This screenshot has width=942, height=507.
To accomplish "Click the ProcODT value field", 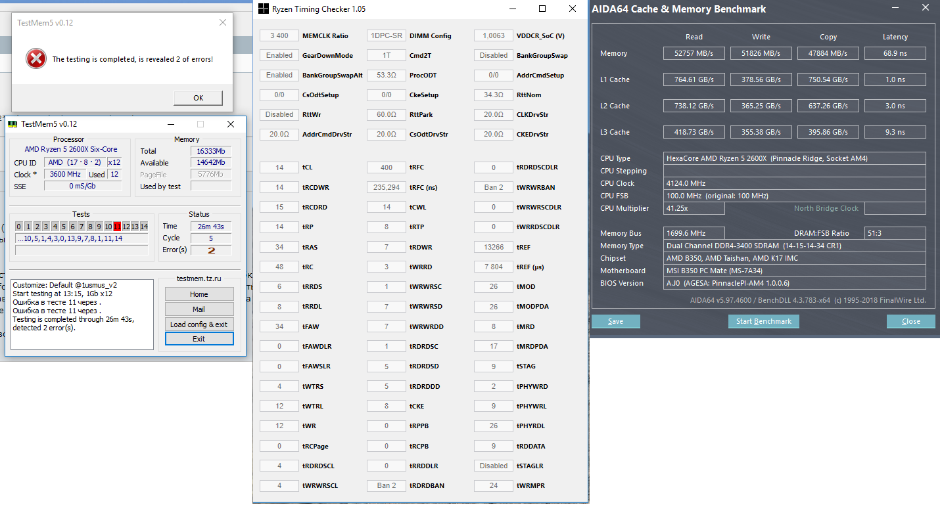I will [x=387, y=75].
